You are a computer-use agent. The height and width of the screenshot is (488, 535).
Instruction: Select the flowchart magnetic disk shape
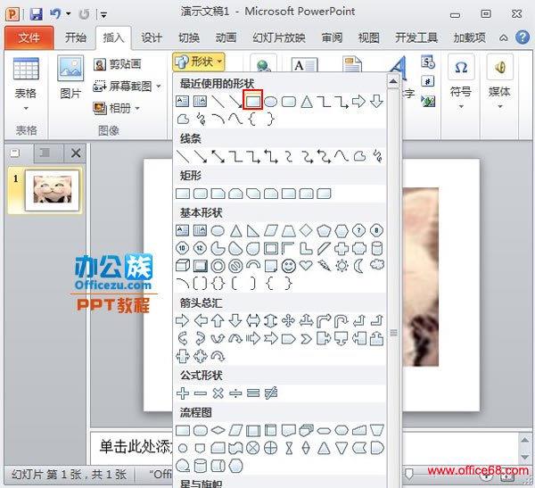coord(201,466)
